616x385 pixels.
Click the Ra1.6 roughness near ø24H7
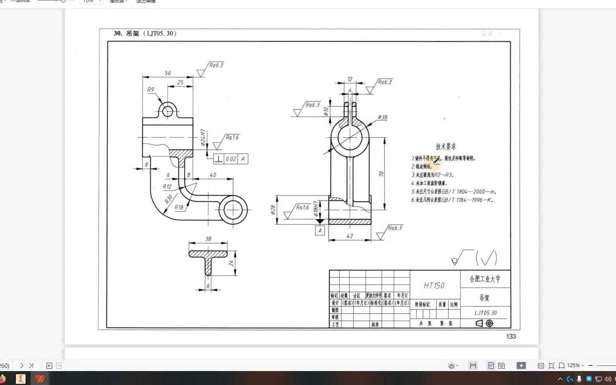click(232, 137)
